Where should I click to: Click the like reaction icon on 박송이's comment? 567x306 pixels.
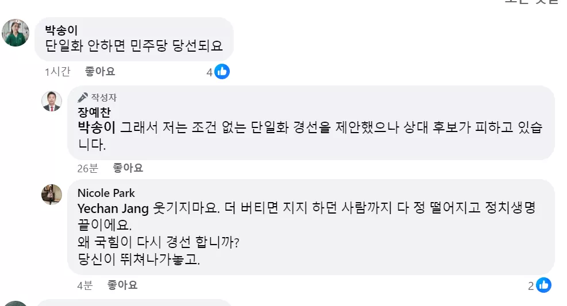coord(222,72)
